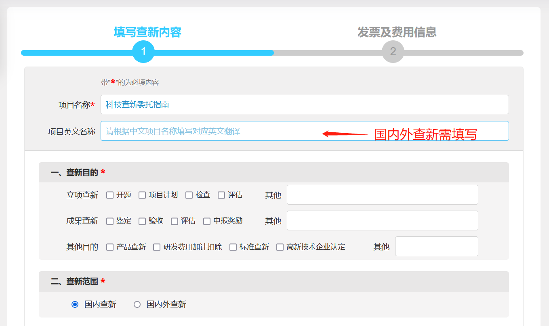Tick the 研发费用加计扣除 checkbox

pos(157,247)
